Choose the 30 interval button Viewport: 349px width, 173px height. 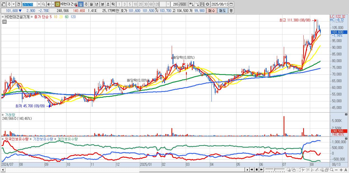point(146,4)
